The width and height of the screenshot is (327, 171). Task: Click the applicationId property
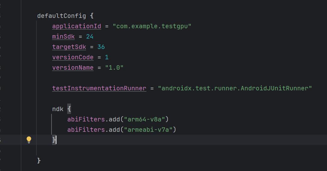click(77, 26)
